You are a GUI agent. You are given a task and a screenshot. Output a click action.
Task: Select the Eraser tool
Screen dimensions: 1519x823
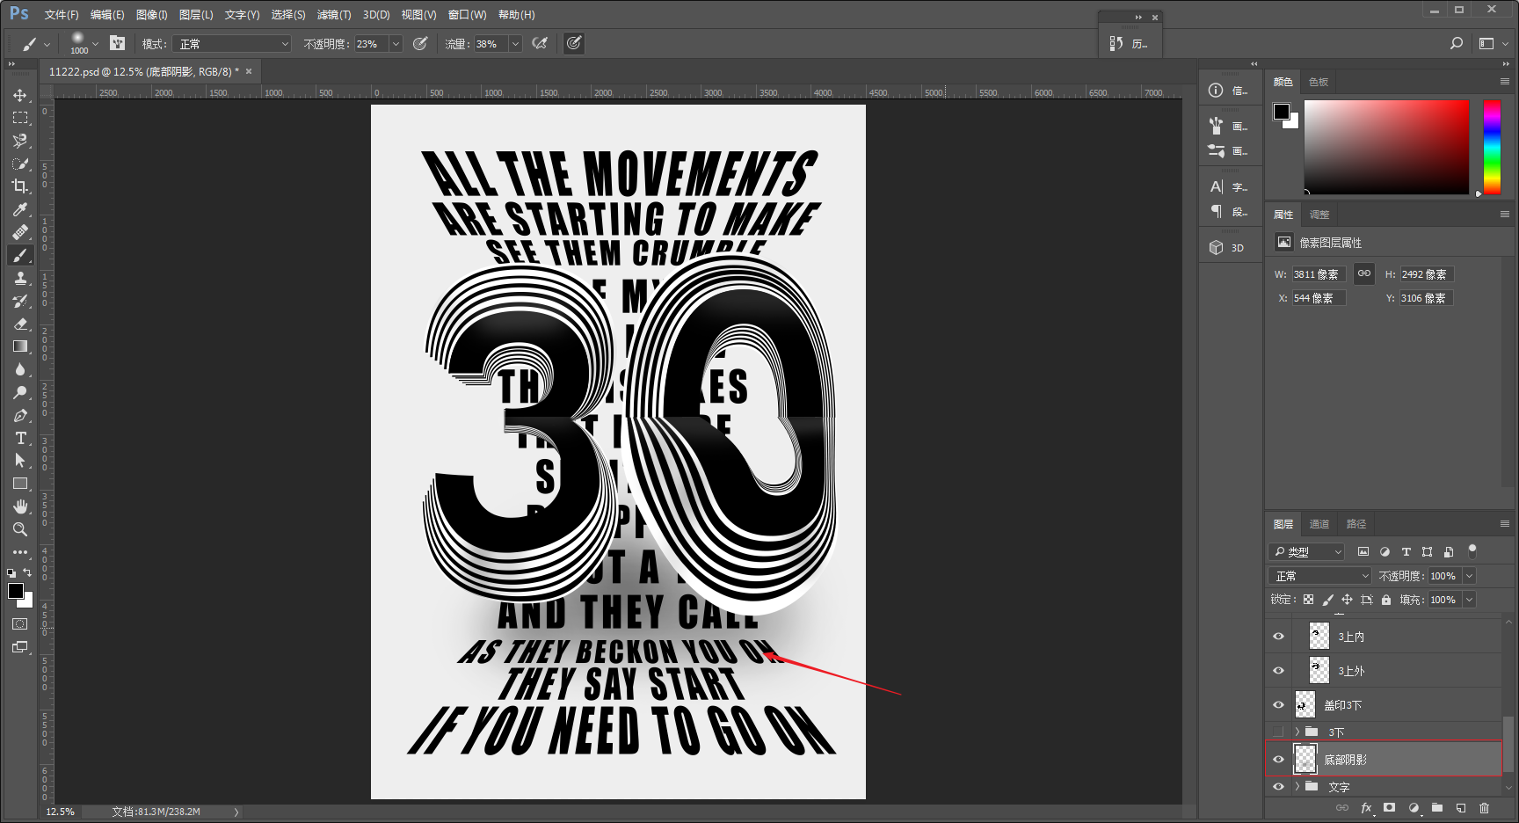19,324
